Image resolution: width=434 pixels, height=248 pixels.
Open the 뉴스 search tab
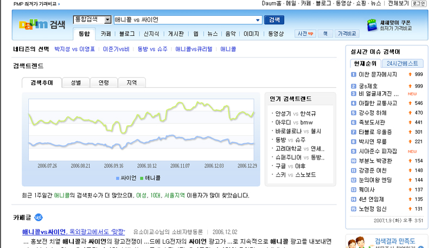tap(213, 34)
